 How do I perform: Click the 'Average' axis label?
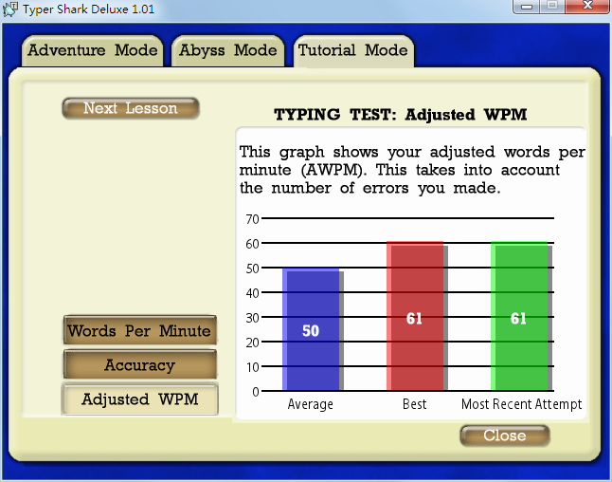(311, 404)
